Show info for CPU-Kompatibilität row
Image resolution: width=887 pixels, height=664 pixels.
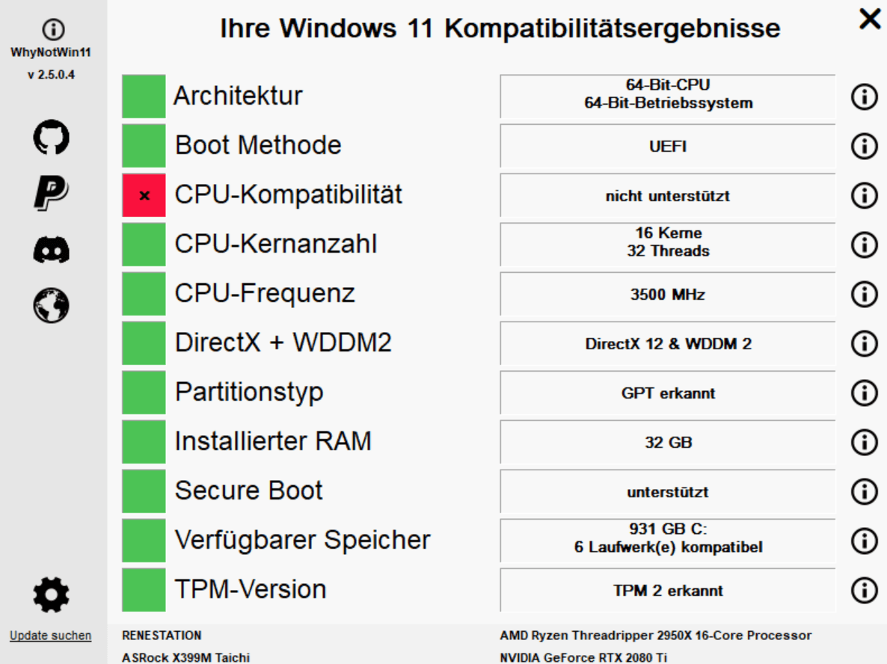(865, 196)
